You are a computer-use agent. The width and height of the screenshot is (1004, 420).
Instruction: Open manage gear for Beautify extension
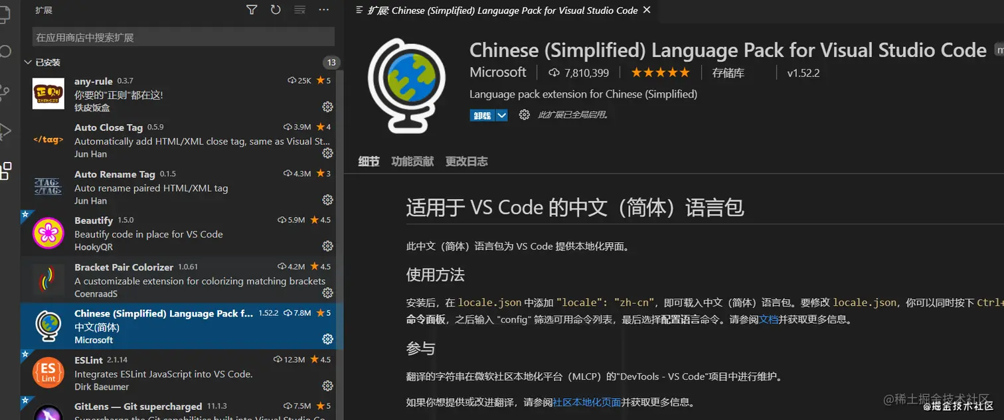point(327,246)
